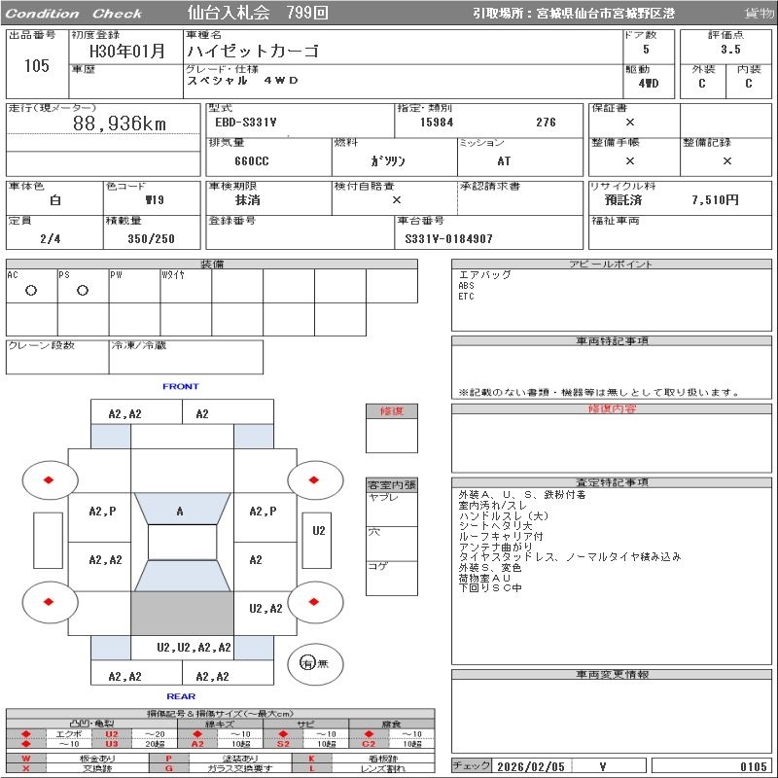Click the chassis number S331V-0184907

pyautogui.click(x=448, y=239)
